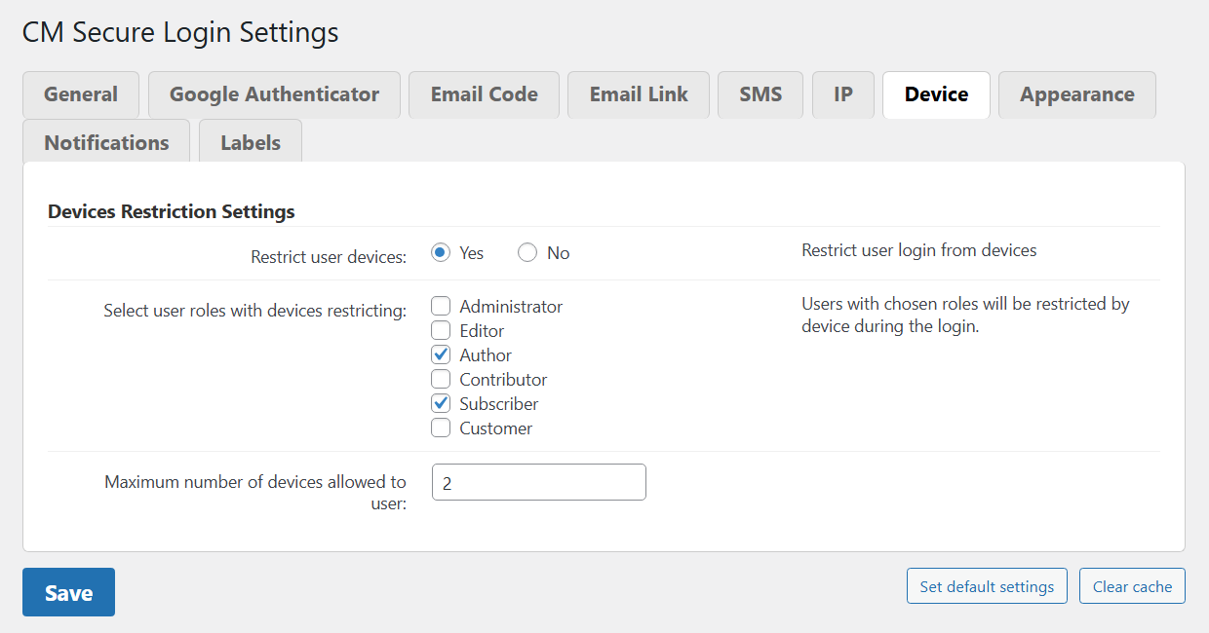This screenshot has width=1209, height=633.
Task: Check the Customer role checkbox
Action: click(441, 428)
